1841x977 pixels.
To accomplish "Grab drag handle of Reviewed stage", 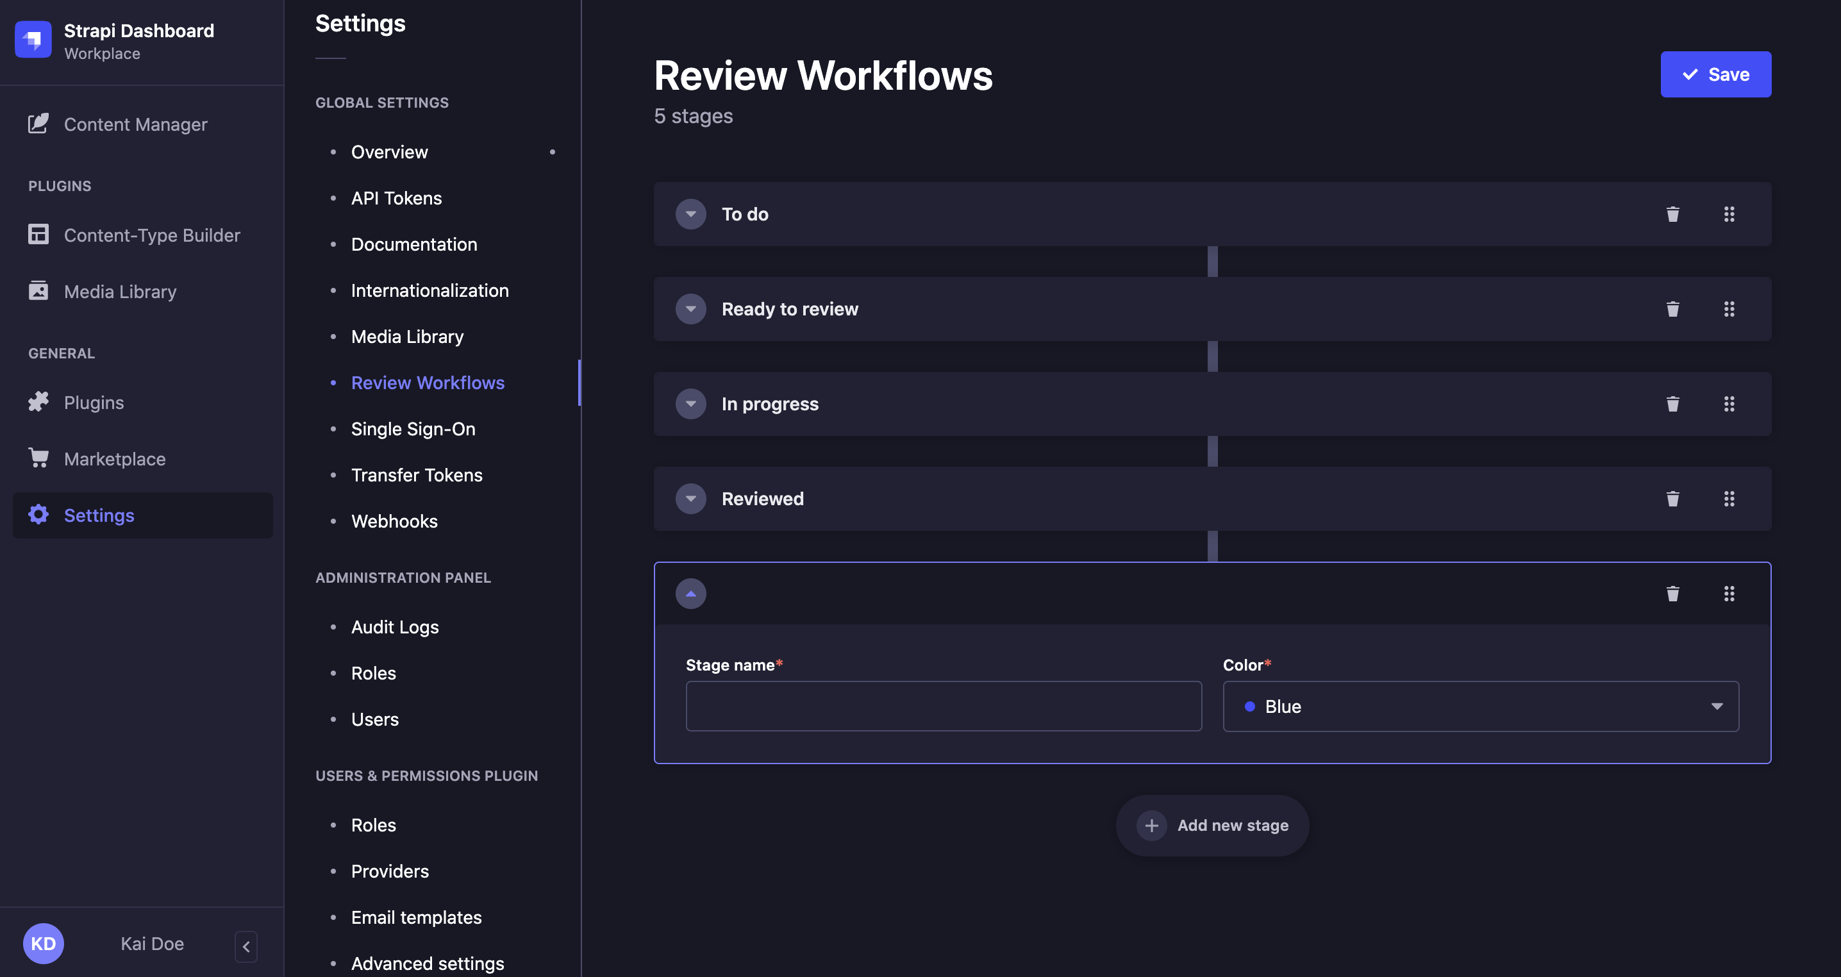I will (x=1729, y=498).
